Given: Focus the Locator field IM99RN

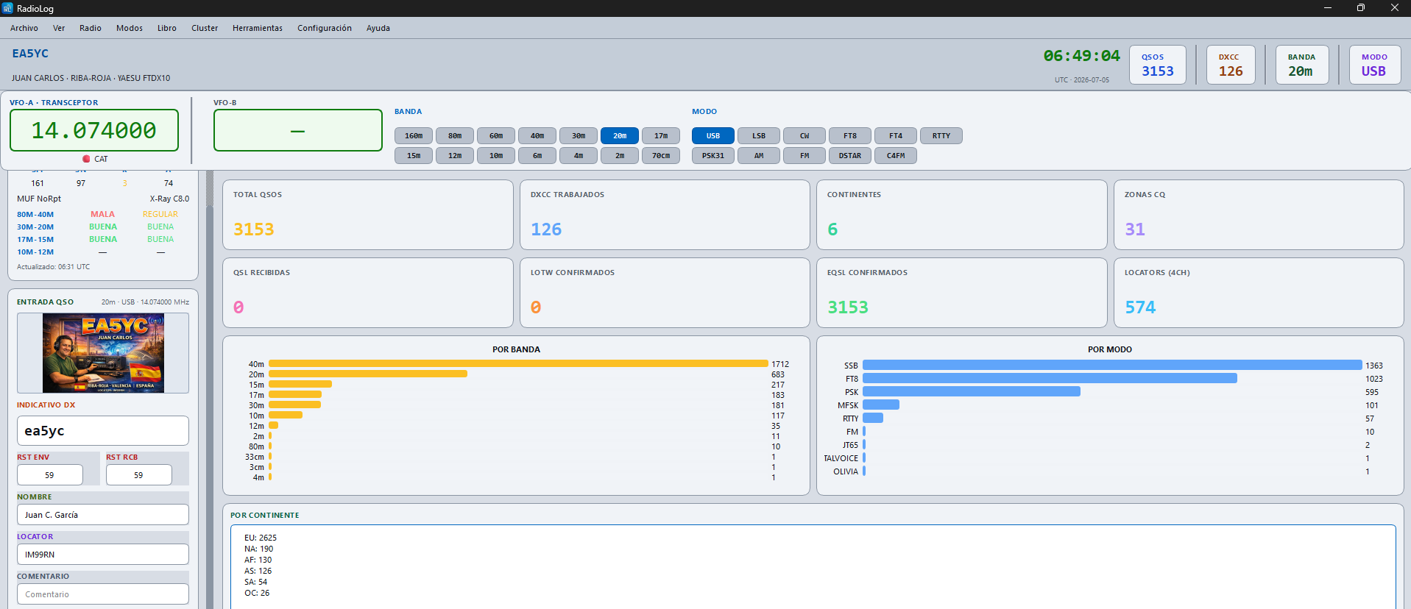Looking at the screenshot, I should coord(103,555).
